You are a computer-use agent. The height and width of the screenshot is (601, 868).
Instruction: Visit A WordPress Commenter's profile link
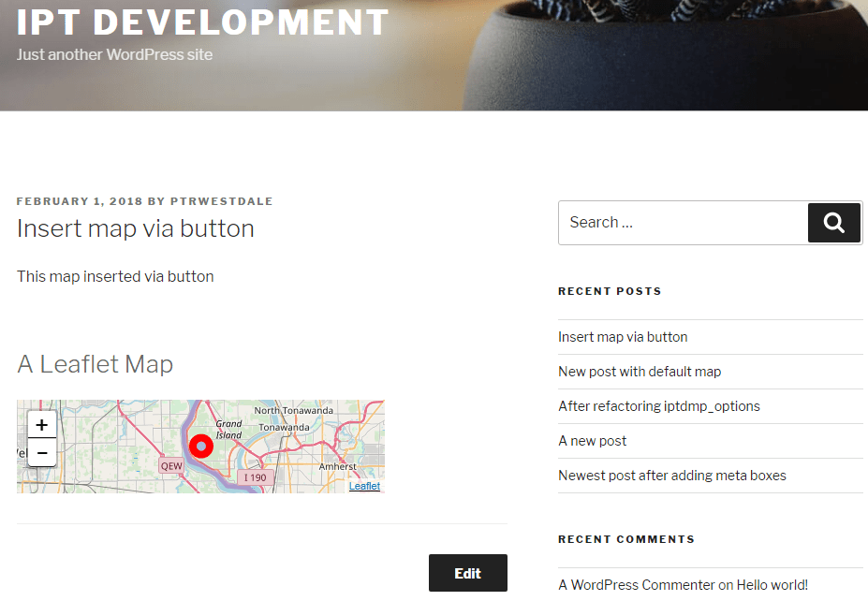click(x=636, y=584)
